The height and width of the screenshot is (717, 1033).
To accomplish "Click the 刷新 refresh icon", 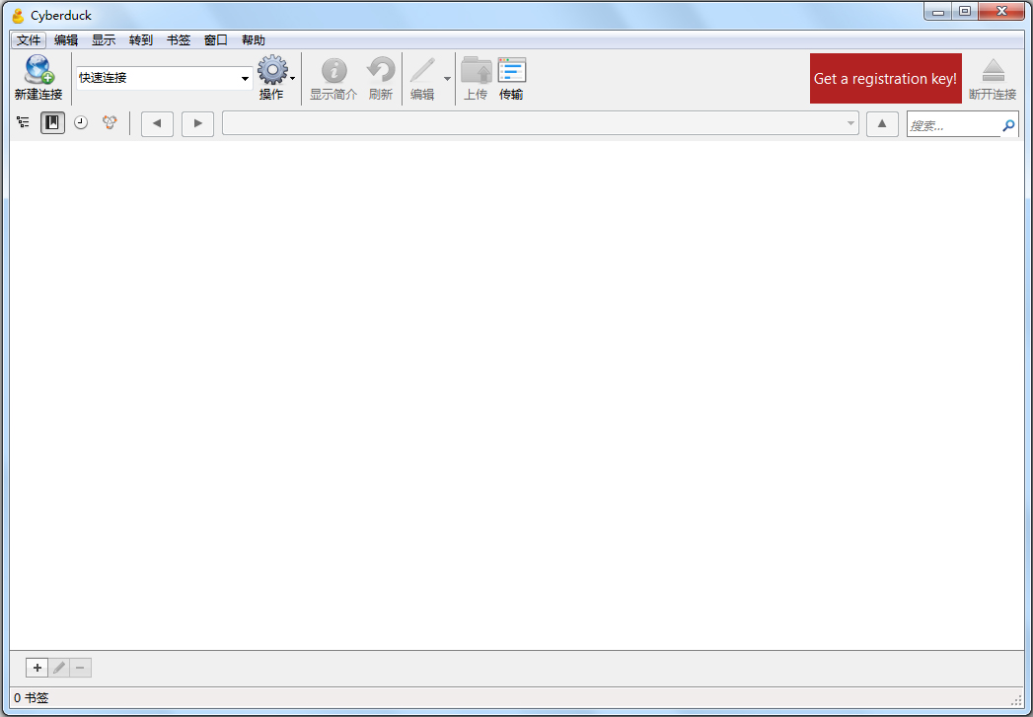I will tap(380, 71).
